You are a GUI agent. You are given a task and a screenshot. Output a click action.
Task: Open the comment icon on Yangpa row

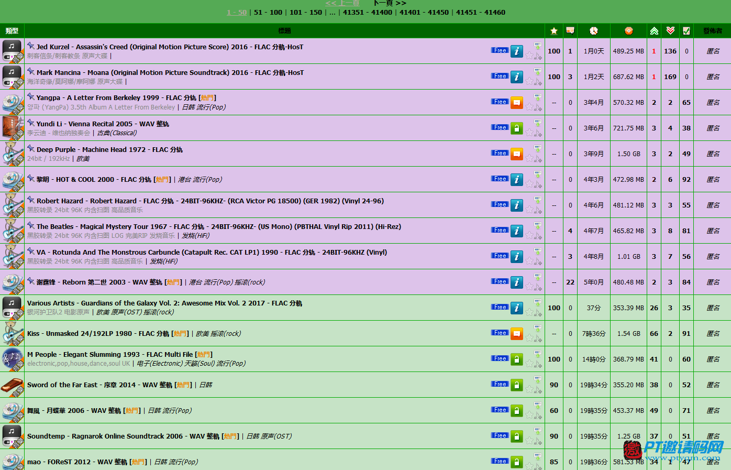tap(517, 102)
